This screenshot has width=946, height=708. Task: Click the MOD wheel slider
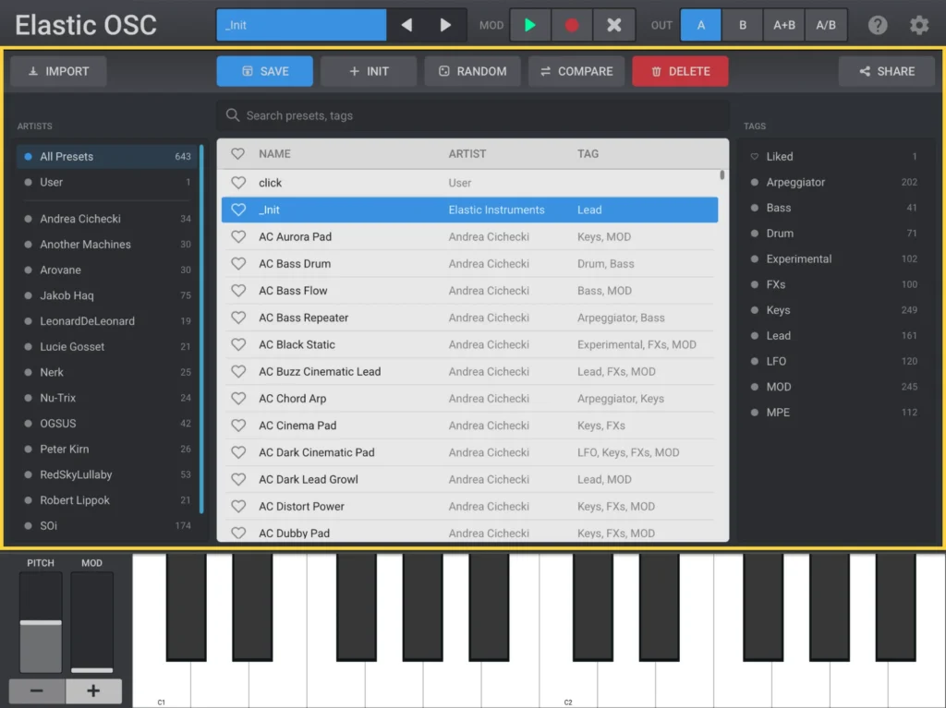click(91, 622)
